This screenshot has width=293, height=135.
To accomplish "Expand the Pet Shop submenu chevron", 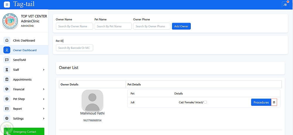I will (44, 99).
